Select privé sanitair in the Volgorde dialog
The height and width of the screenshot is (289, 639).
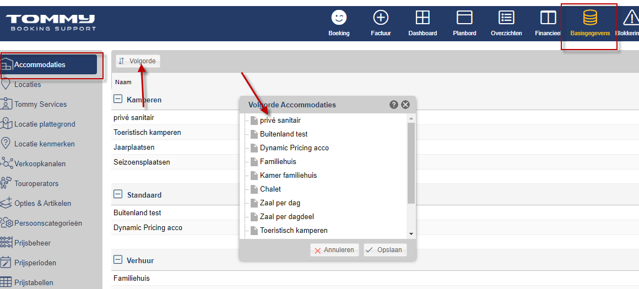[x=280, y=120]
